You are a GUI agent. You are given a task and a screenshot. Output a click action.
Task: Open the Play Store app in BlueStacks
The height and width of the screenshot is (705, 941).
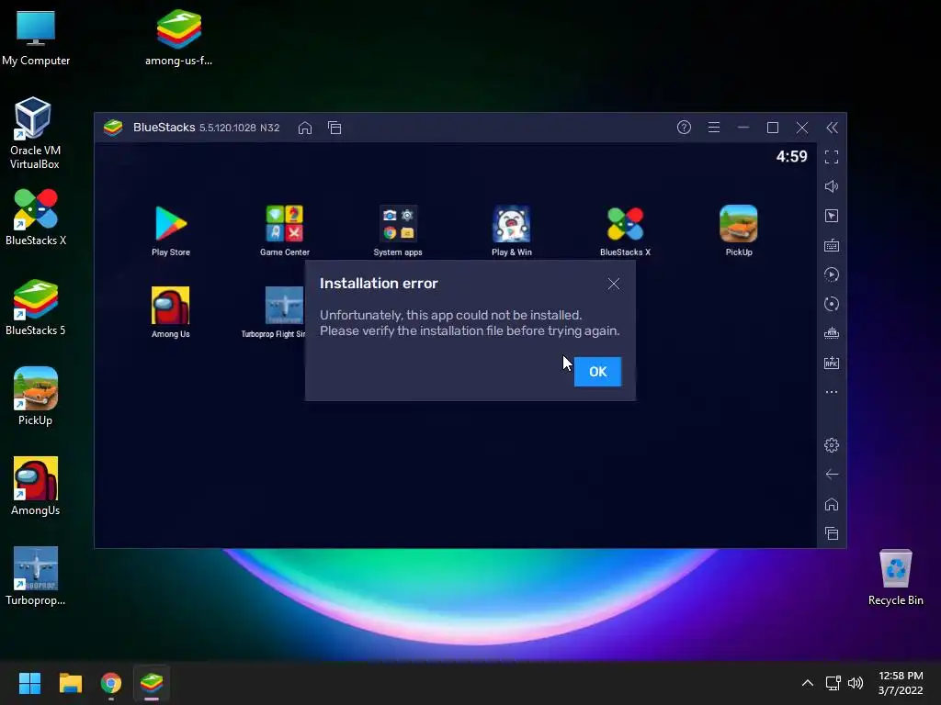tap(171, 230)
